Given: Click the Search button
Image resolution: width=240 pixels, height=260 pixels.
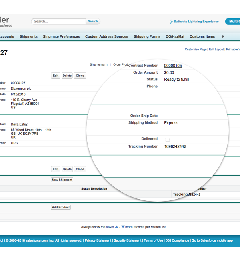Looking at the screenshot, I should coord(93,21).
